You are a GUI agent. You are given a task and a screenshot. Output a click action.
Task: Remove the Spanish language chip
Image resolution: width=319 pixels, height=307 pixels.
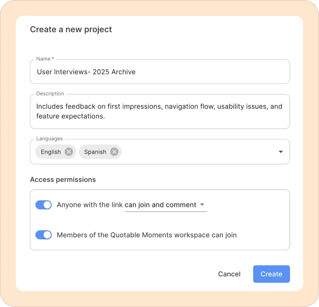[x=114, y=152]
